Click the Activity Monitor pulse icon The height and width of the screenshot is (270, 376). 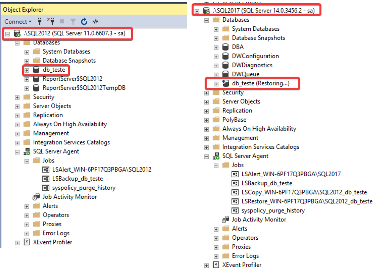95,21
